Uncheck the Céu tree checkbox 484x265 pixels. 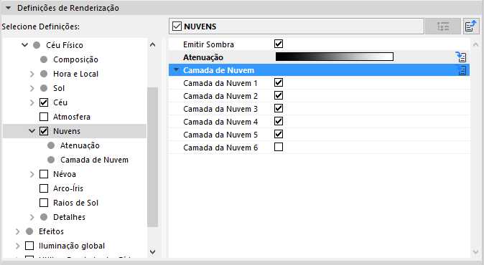pyautogui.click(x=44, y=102)
